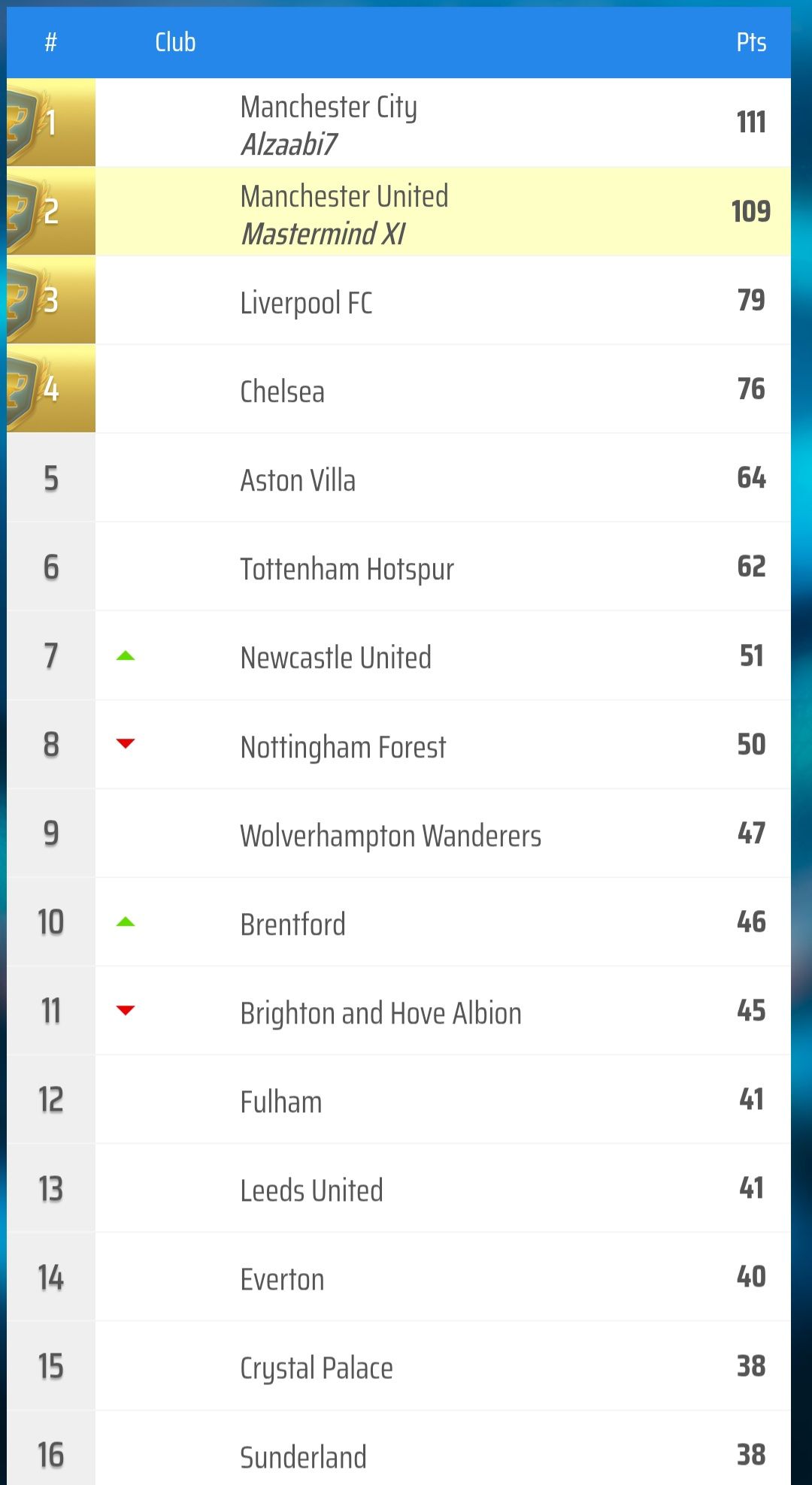
Task: Tap the gold trophy badge for rank 3
Action: pyautogui.click(x=50, y=300)
